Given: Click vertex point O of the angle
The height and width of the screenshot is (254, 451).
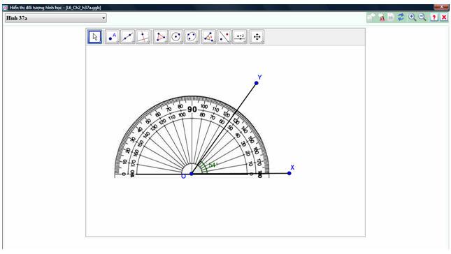Looking at the screenshot, I should click(192, 174).
